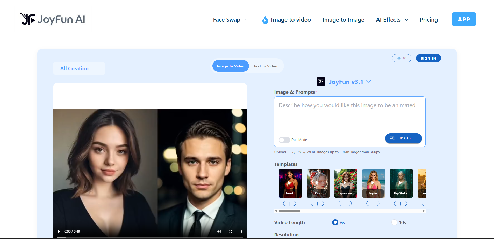The image size is (494, 239).
Task: Click the SIGN IN button
Action: pyautogui.click(x=428, y=58)
